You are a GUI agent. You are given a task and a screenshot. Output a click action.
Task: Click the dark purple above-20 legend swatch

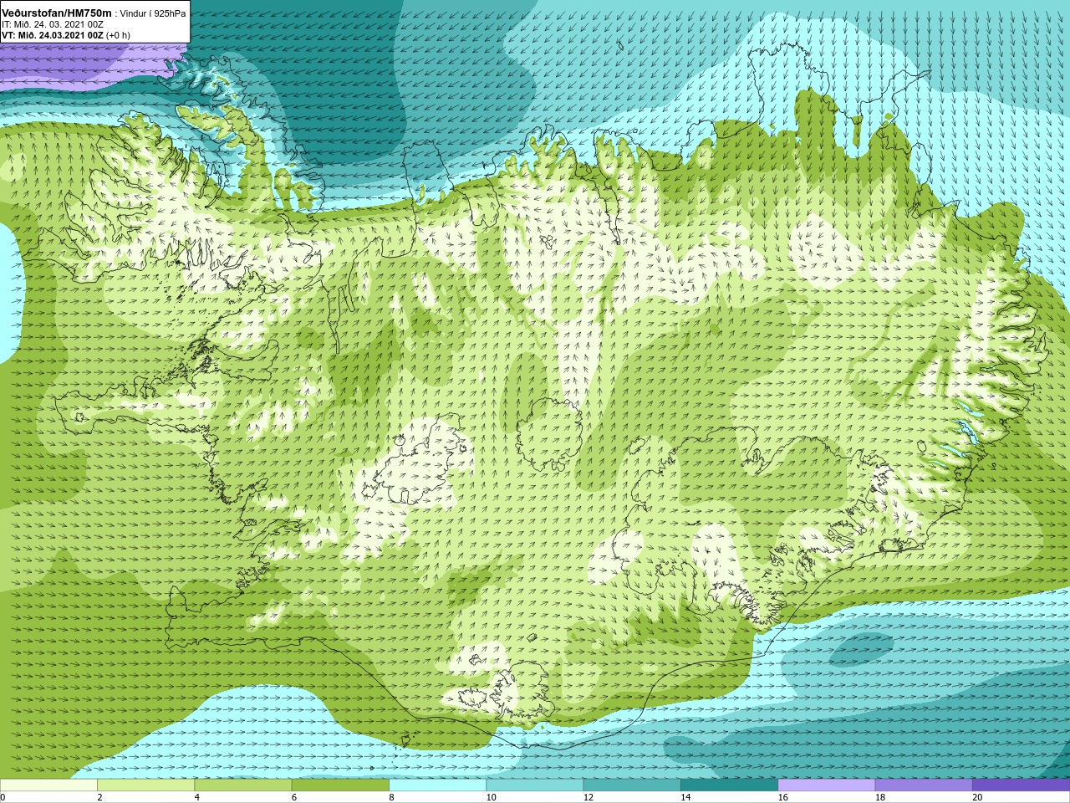coord(1021,785)
